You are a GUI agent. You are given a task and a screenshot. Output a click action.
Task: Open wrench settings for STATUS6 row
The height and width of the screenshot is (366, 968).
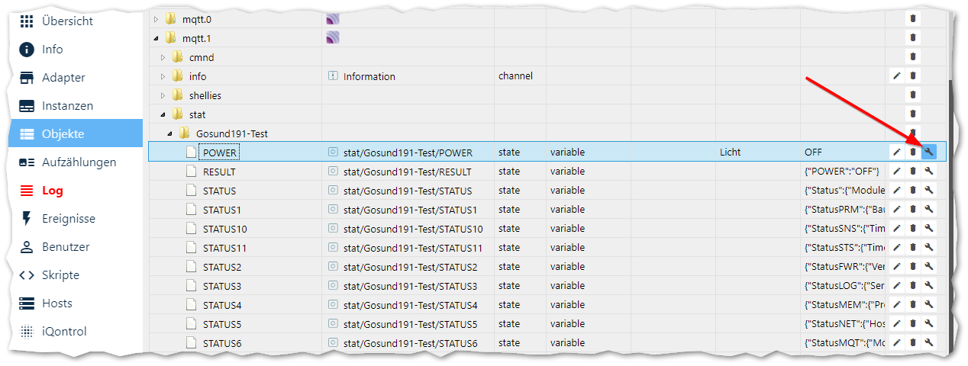point(929,343)
